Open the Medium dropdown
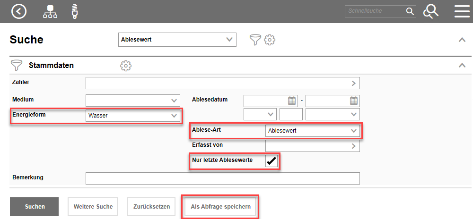 pos(133,101)
